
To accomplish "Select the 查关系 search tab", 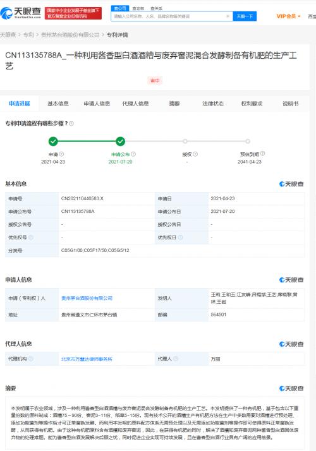I will 156,9.
